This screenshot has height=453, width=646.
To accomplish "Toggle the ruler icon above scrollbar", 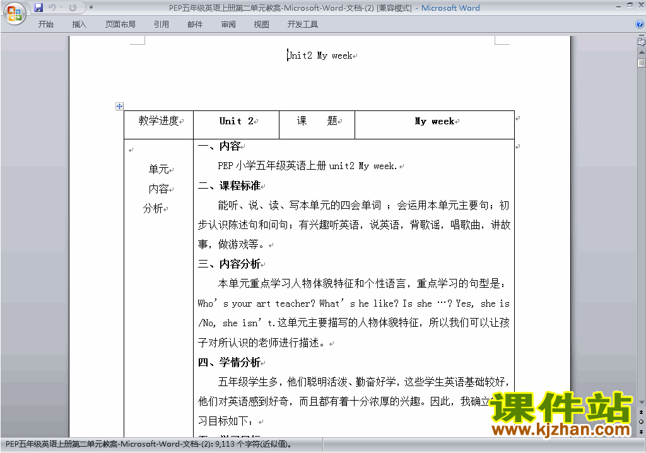I will pos(642,42).
